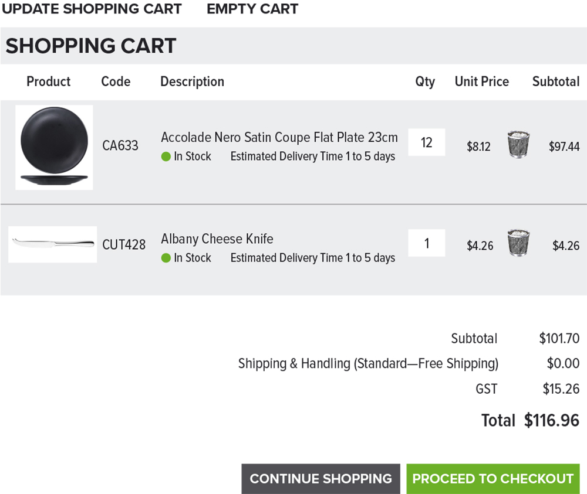587x494 pixels.
Task: Click the Total $116.96 amount
Action: point(551,420)
